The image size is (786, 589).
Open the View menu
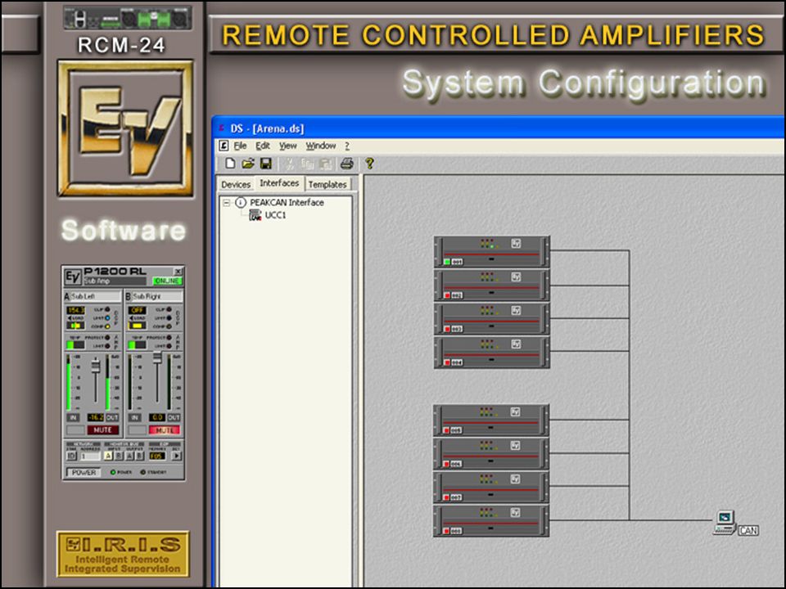point(287,146)
